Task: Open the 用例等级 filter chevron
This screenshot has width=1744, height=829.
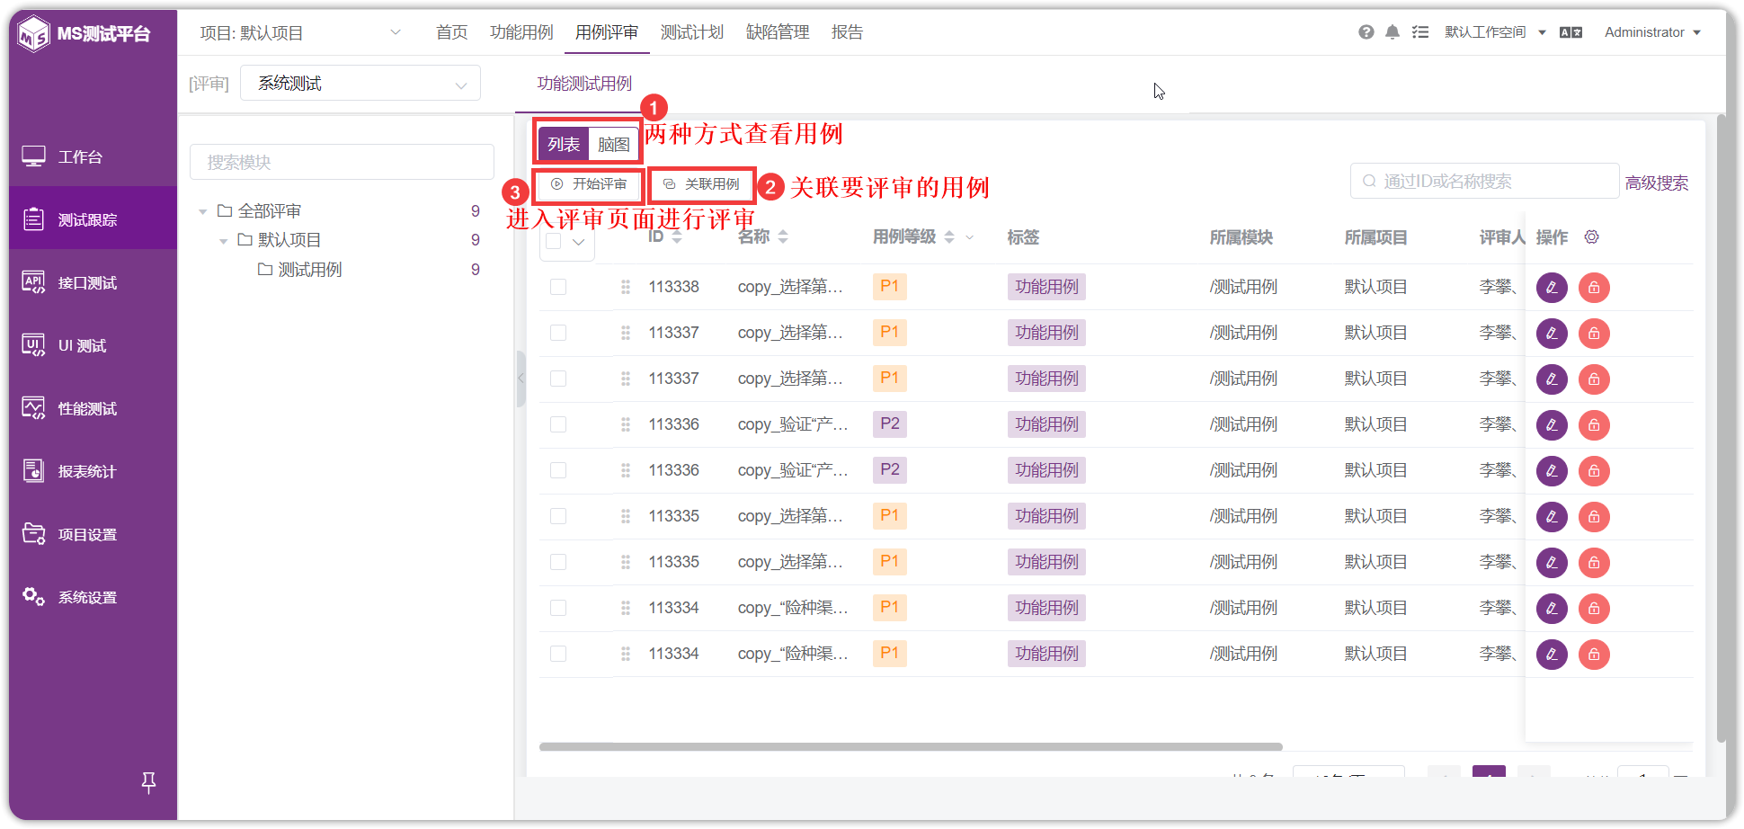Action: [x=970, y=237]
